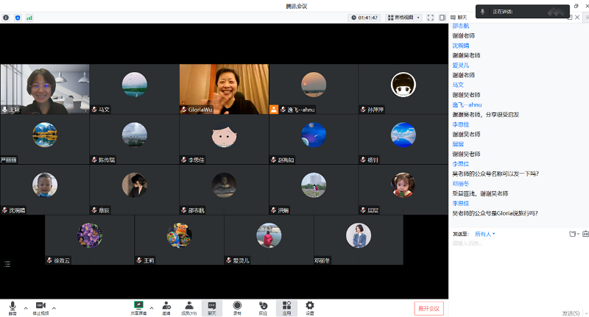Start recording with the 录制 icon

click(237, 307)
